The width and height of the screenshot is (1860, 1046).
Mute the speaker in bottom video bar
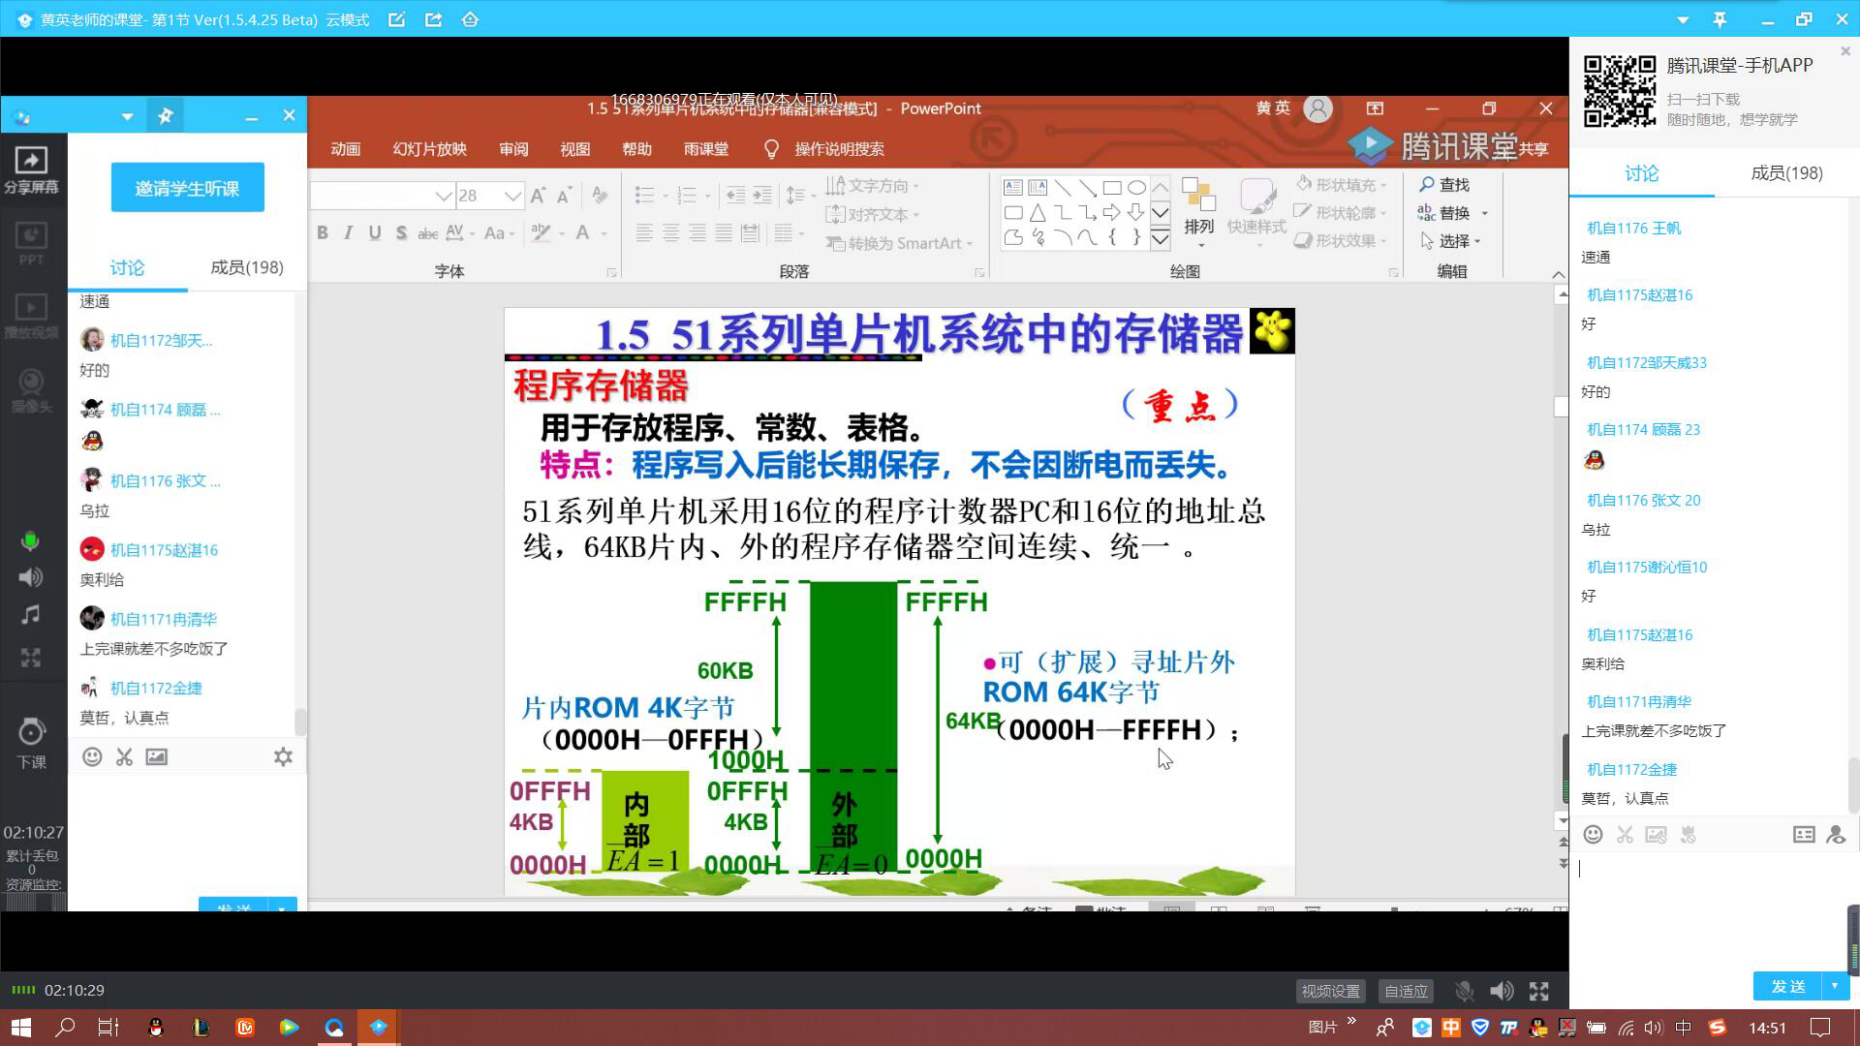tap(1501, 991)
